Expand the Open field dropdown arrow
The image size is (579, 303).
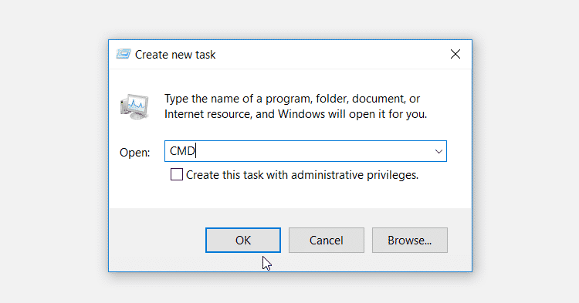438,151
